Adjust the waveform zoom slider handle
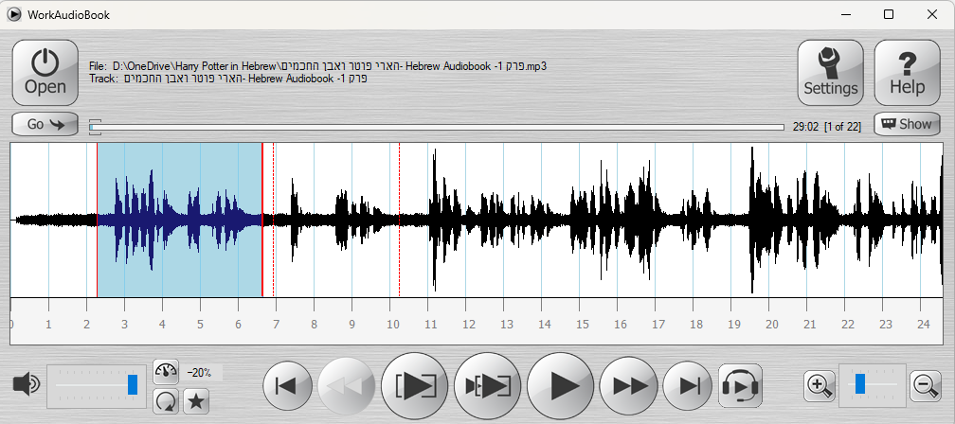This screenshot has width=955, height=424. tap(860, 384)
